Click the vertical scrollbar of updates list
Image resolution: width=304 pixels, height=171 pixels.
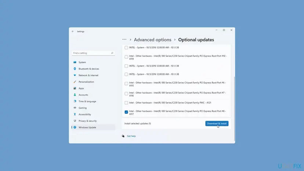[234, 109]
